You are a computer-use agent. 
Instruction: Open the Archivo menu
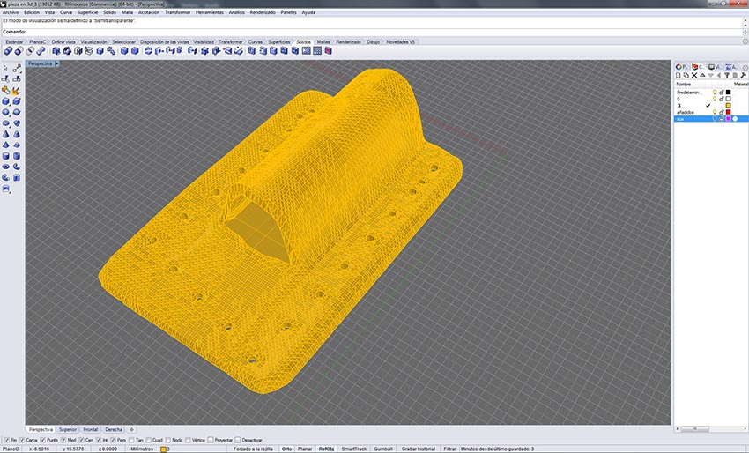(x=11, y=12)
